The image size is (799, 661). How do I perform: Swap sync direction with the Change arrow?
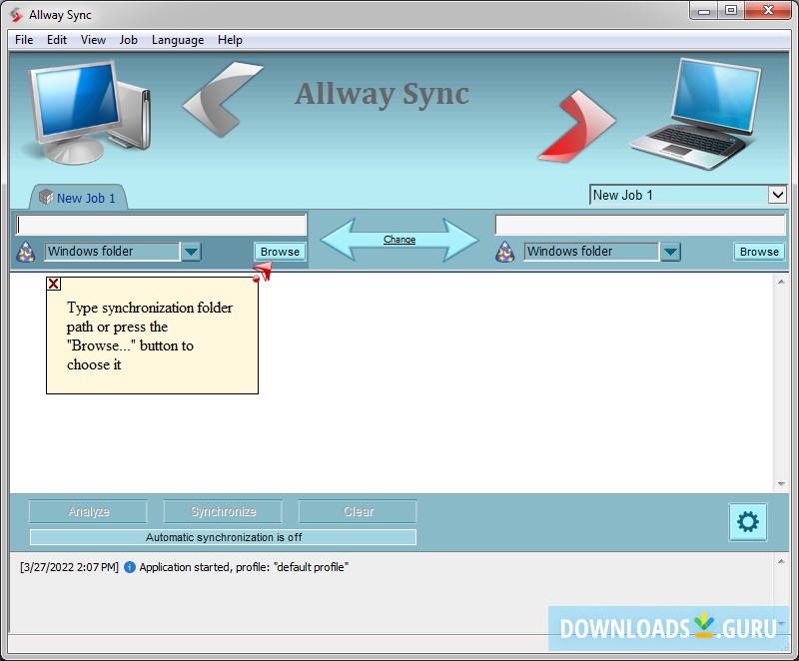[399, 239]
